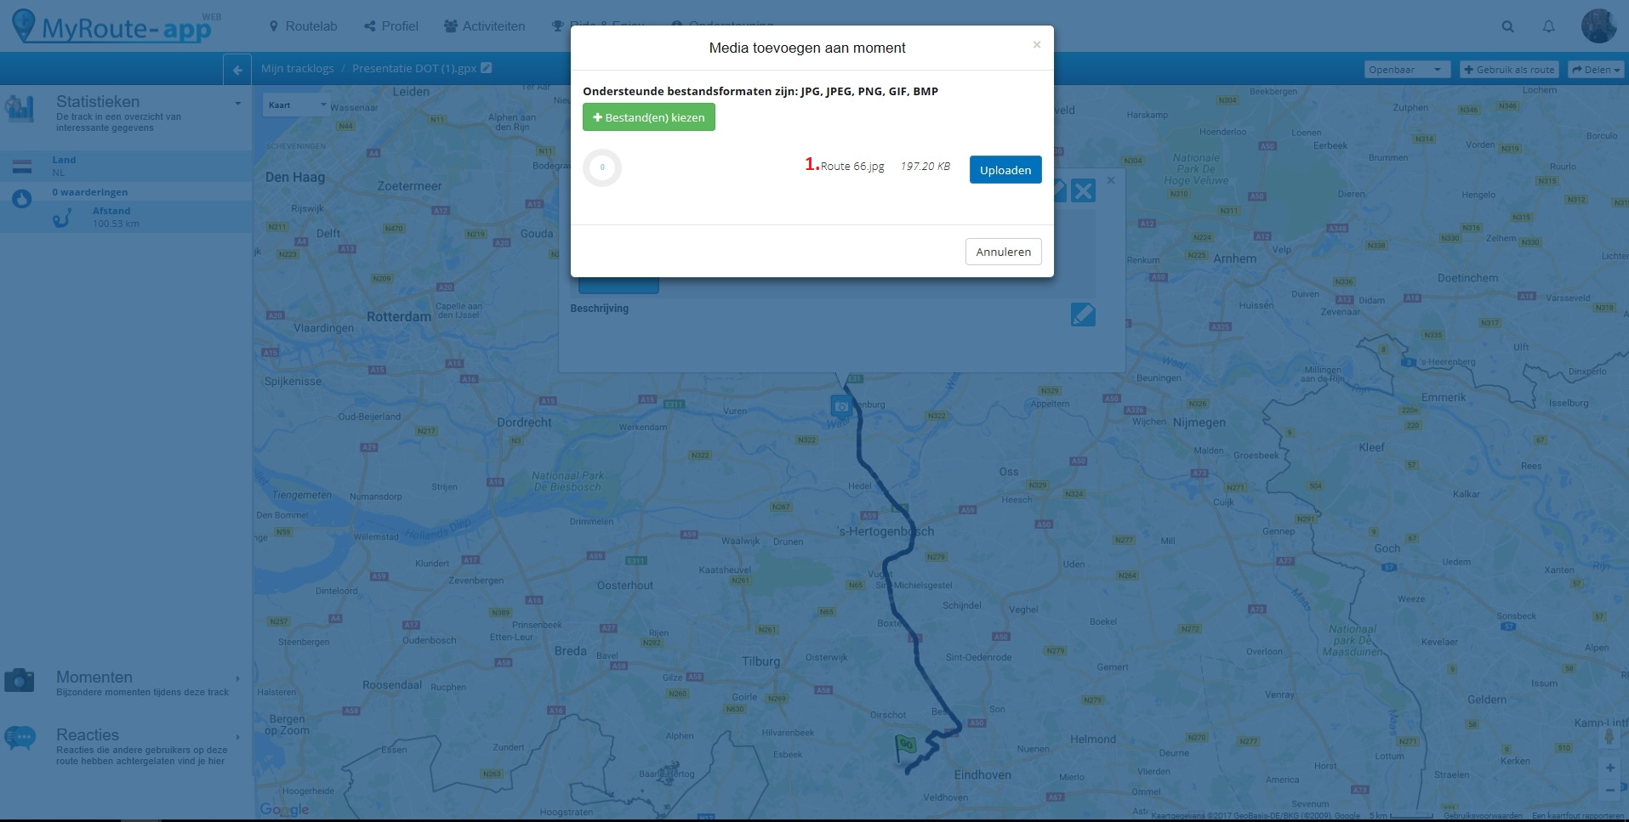Click the Google logo on map

[x=285, y=809]
